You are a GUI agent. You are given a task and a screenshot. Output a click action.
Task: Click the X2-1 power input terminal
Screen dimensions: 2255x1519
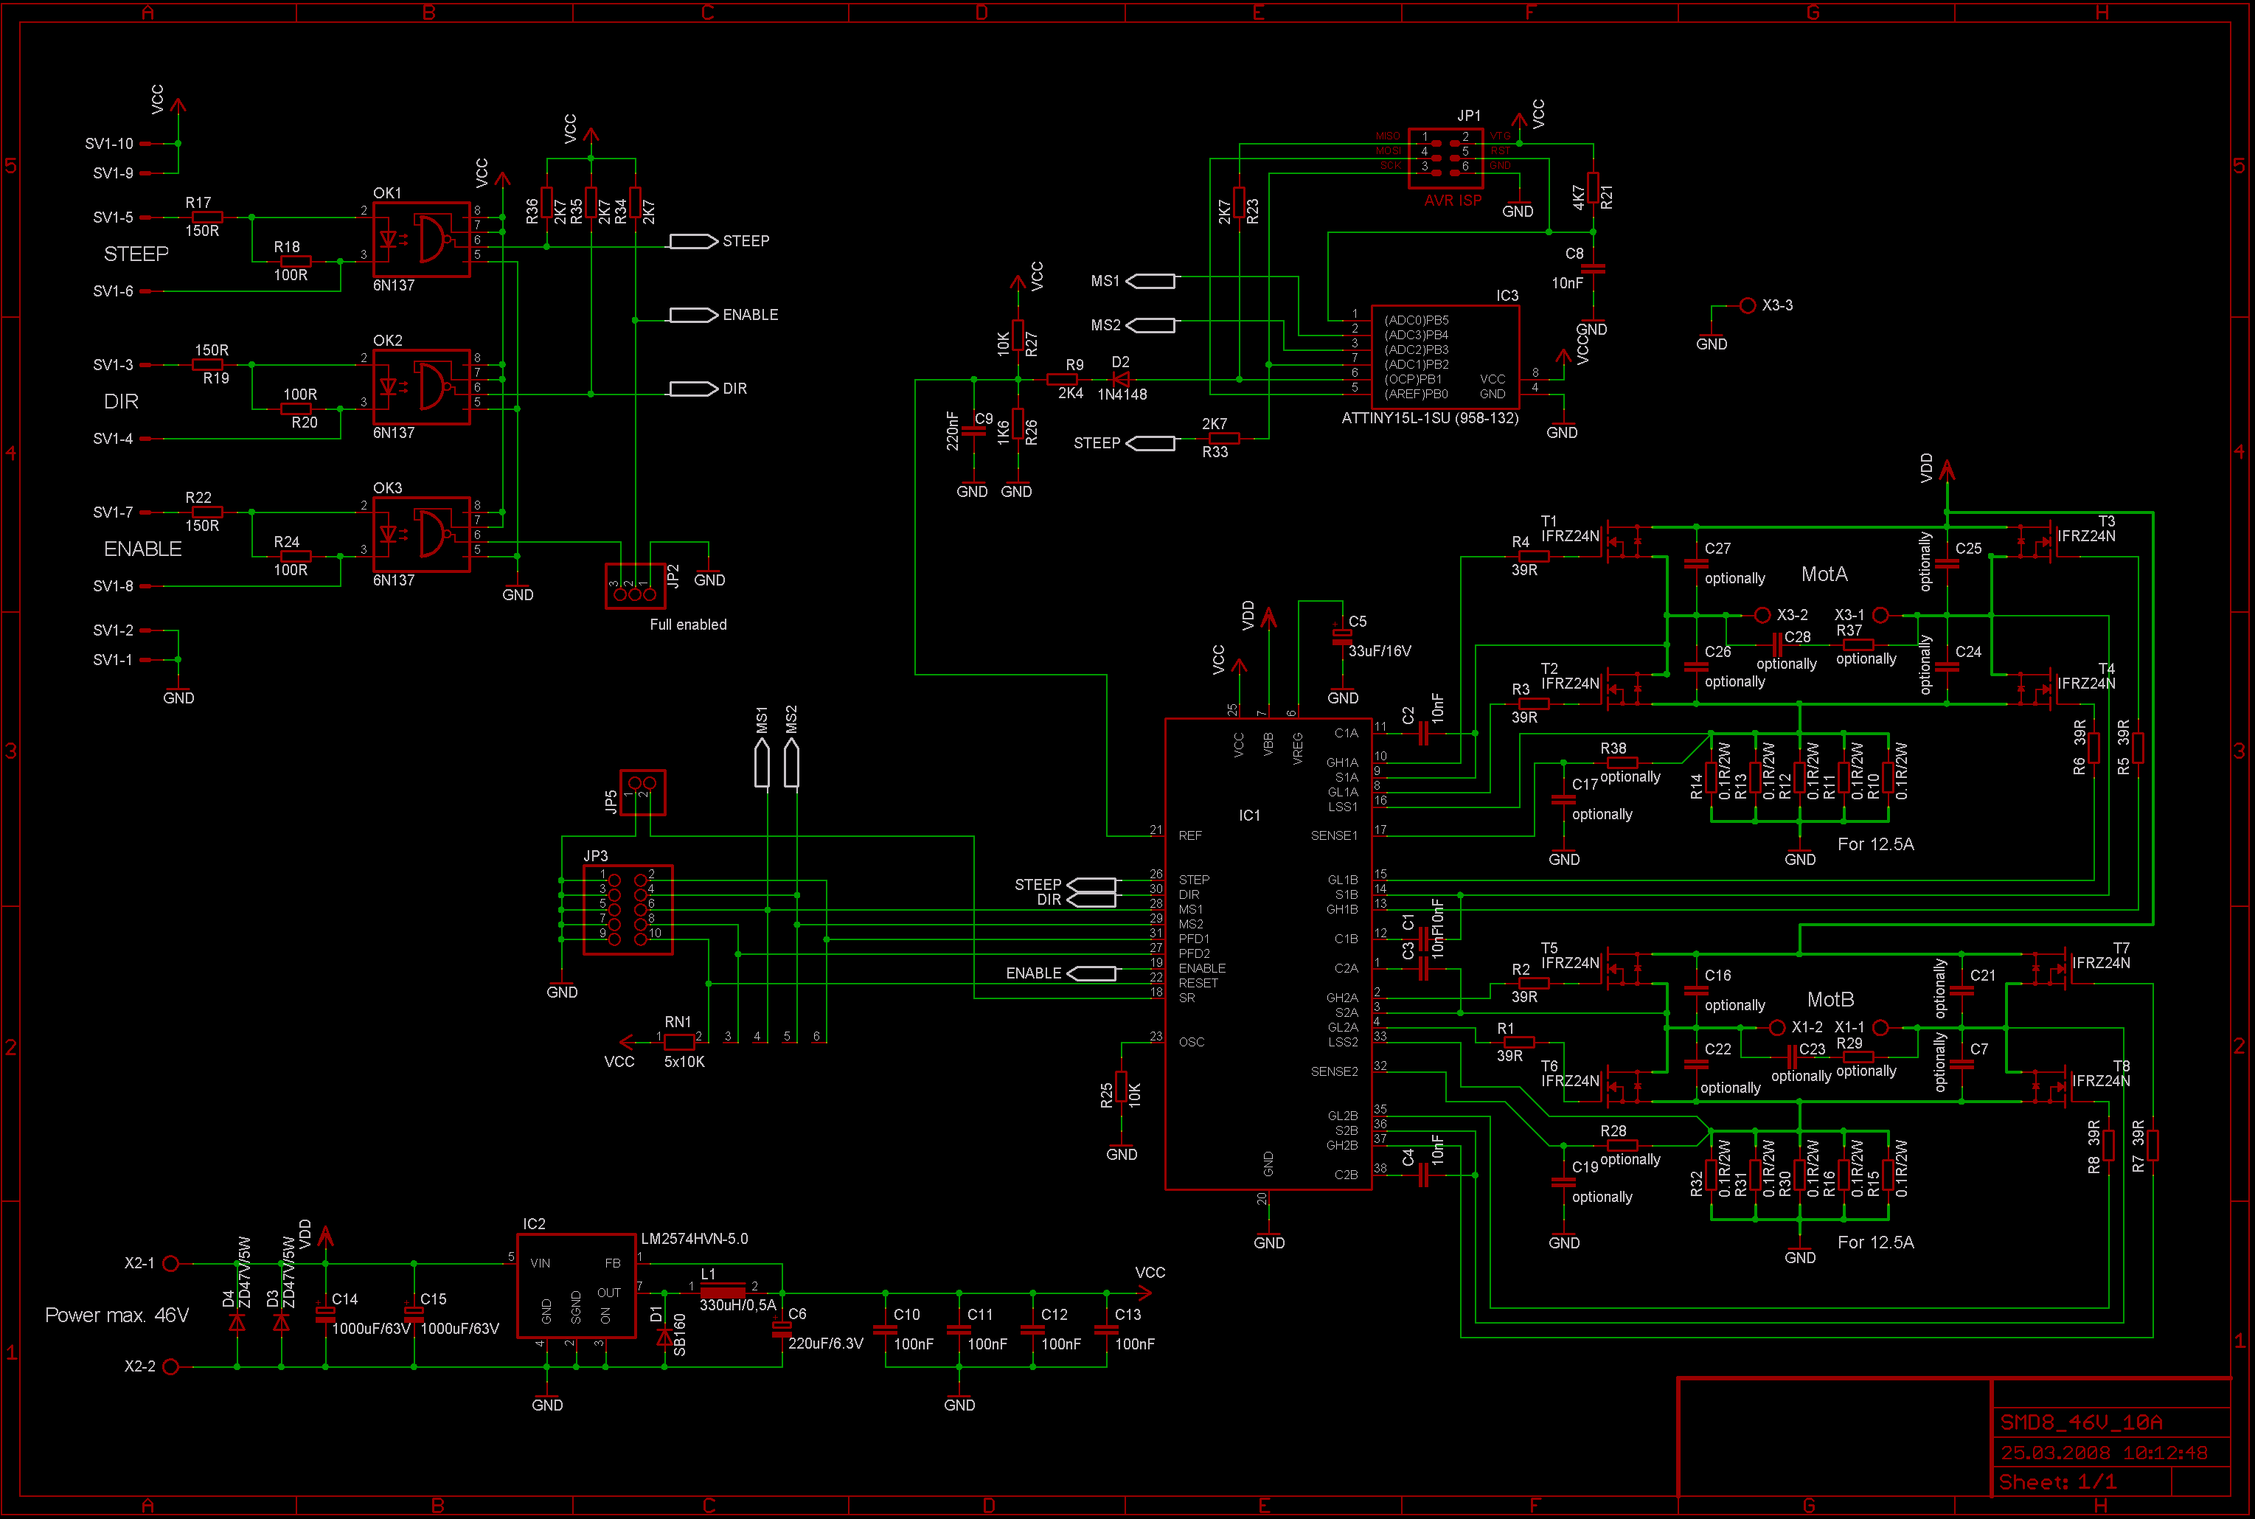pyautogui.click(x=172, y=1263)
